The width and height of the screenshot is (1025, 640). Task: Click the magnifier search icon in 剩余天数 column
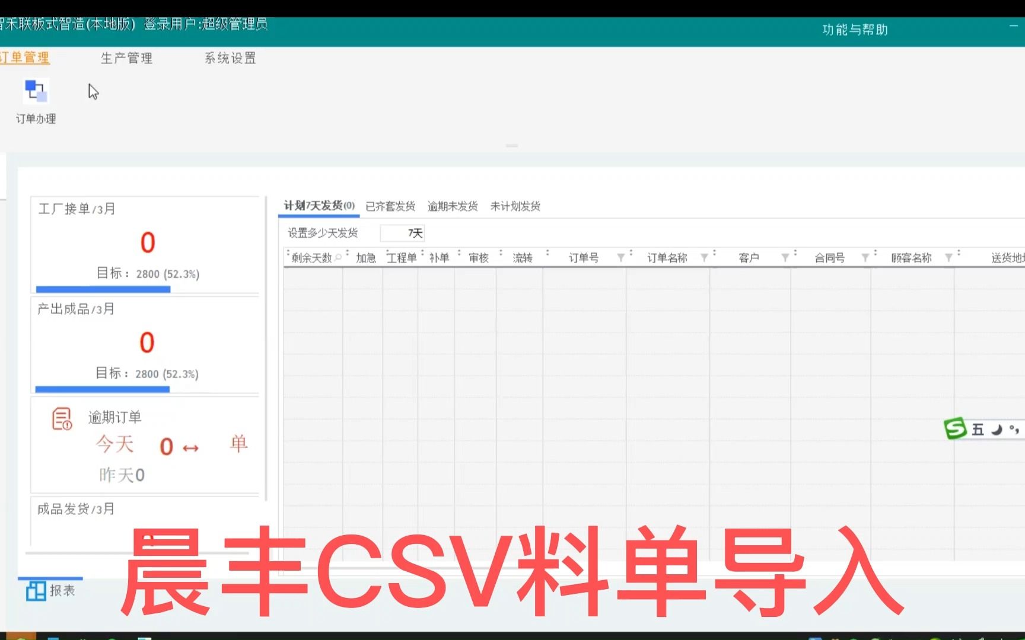coord(337,257)
